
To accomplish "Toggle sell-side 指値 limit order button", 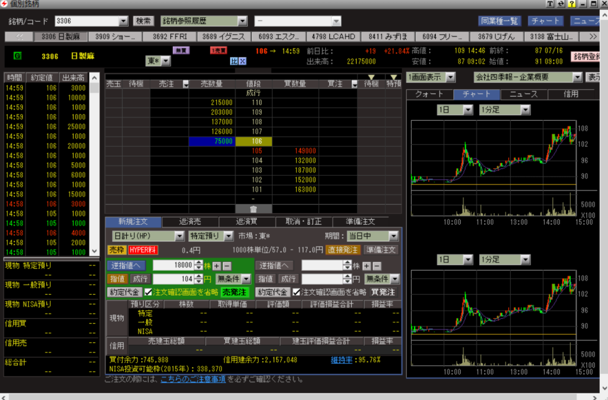I will click(x=118, y=279).
